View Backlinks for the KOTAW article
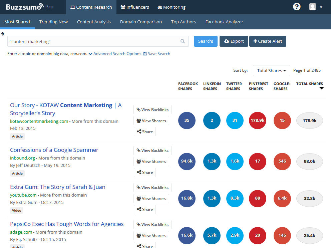 152,109
